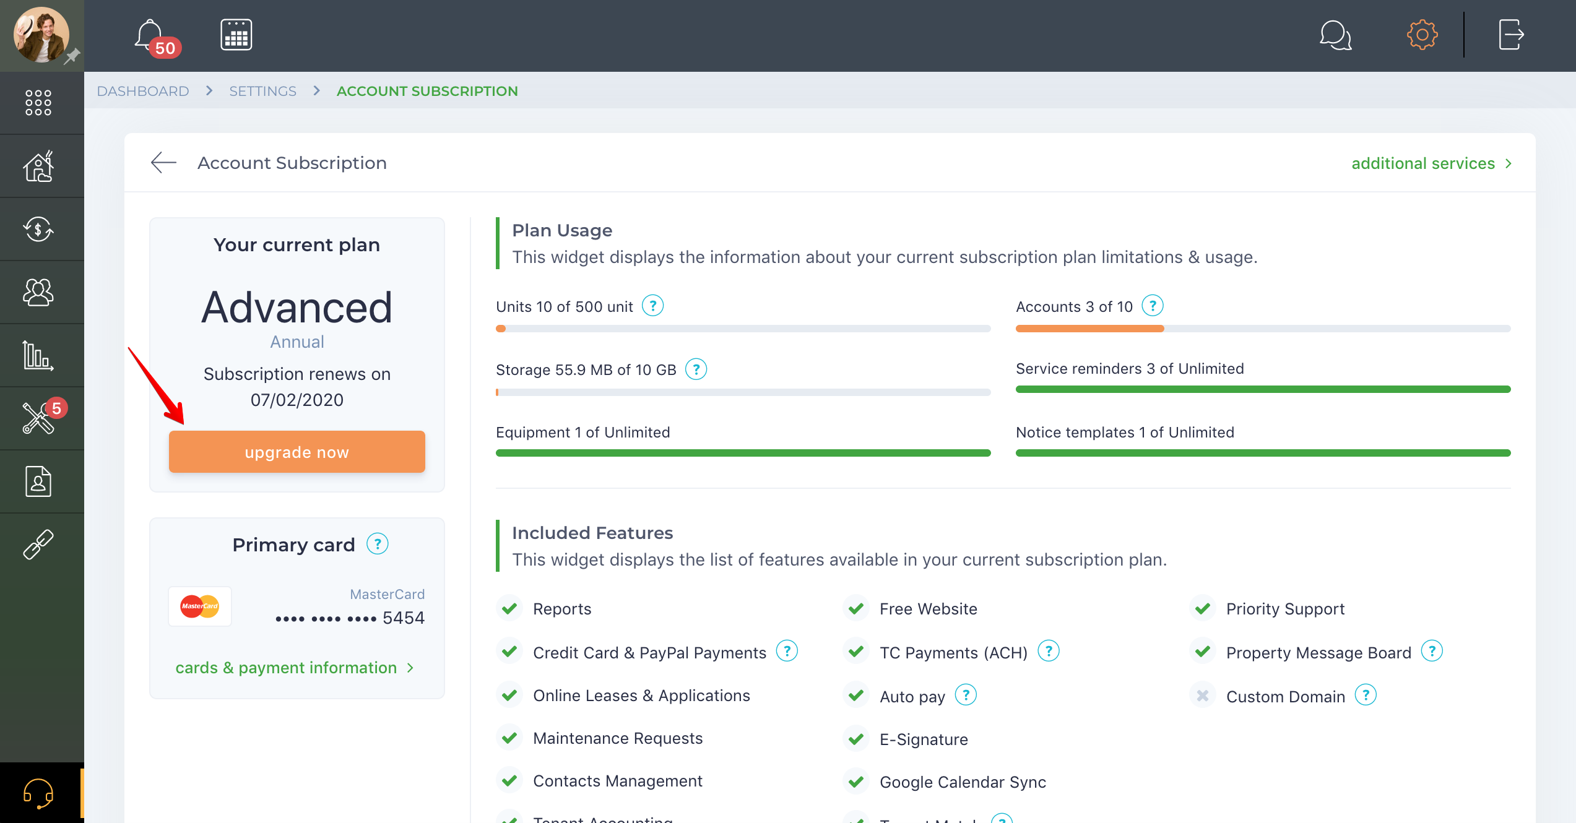
Task: Open the apps grid menu in sidebar
Action: (x=38, y=103)
